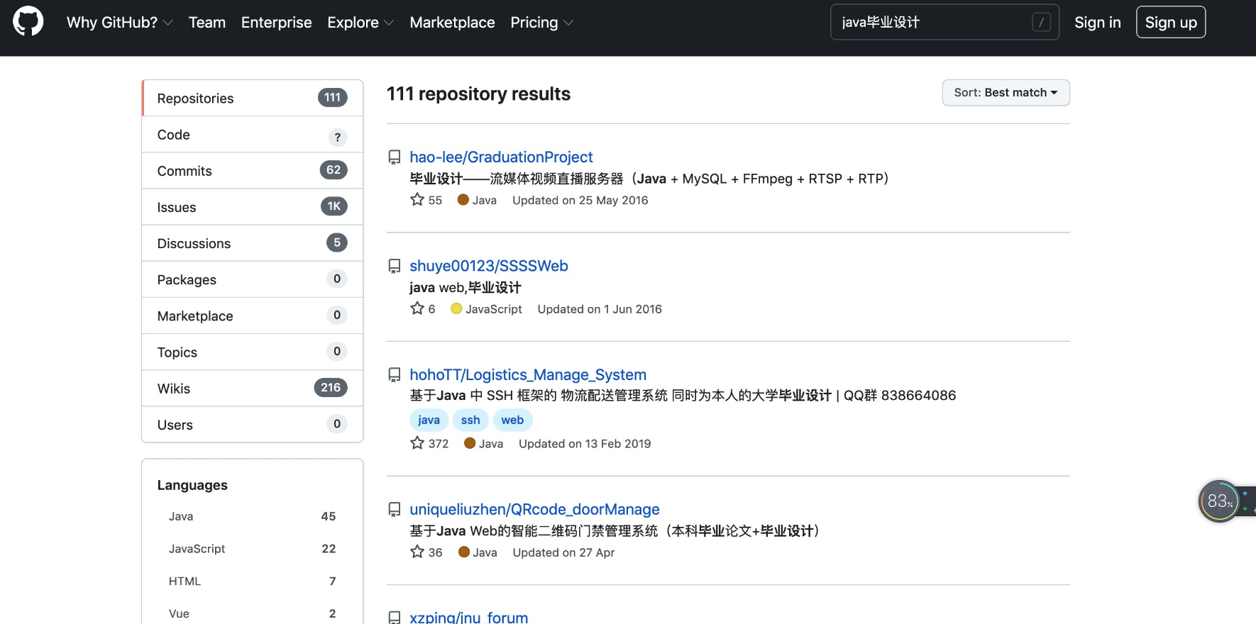Click '111 repository results' heading
The width and height of the screenshot is (1256, 624).
[x=478, y=94]
